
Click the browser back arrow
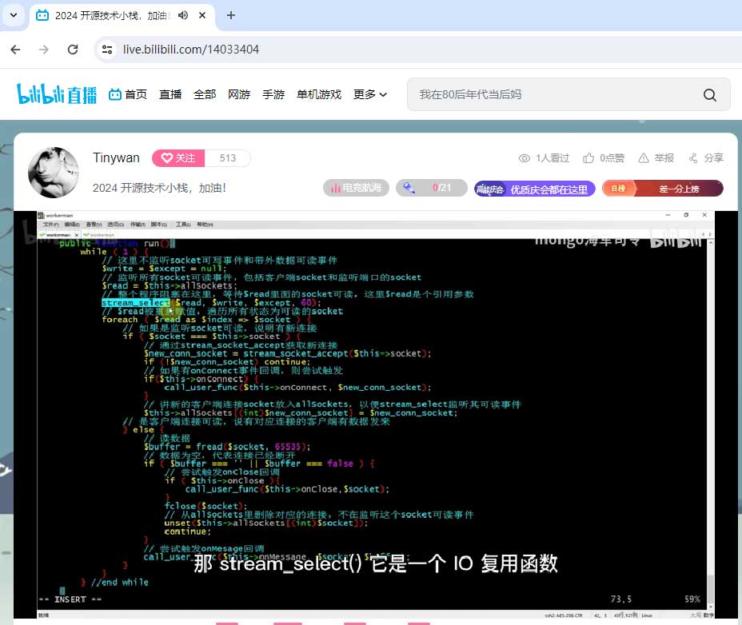click(16, 49)
